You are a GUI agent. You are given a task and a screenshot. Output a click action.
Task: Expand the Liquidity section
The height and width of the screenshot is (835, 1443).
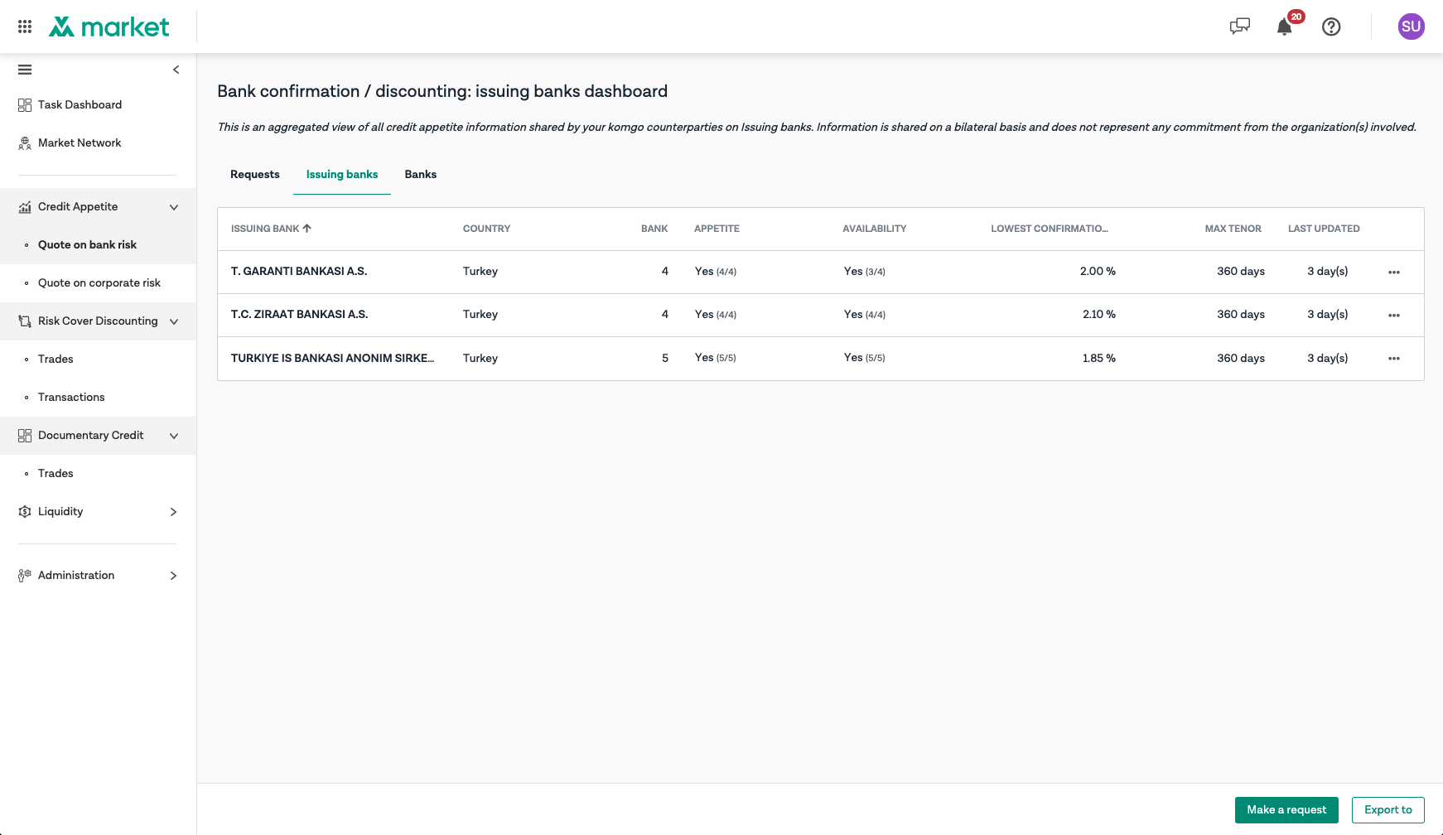(173, 512)
